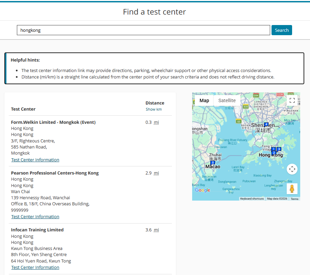Viewport: 310px width, 275px height.
Task: Click Pearson Professional Centers-Hong Kong name
Action: pos(55,173)
